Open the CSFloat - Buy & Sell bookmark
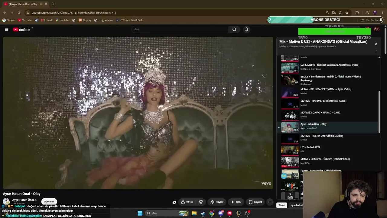Image resolution: width=387 pixels, height=218 pixels. point(130,20)
